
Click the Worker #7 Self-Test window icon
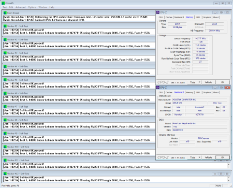click(5, 107)
